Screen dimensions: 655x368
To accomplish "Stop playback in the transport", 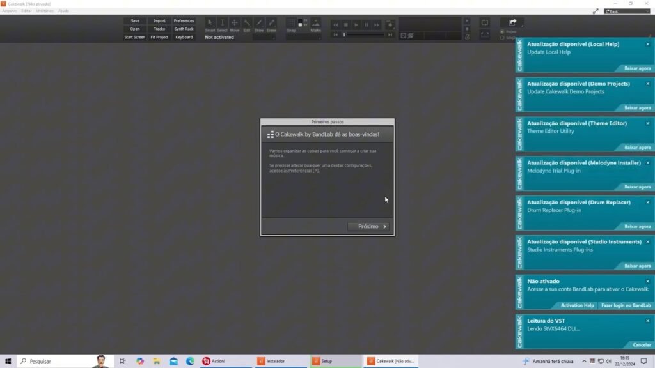I will tap(346, 25).
